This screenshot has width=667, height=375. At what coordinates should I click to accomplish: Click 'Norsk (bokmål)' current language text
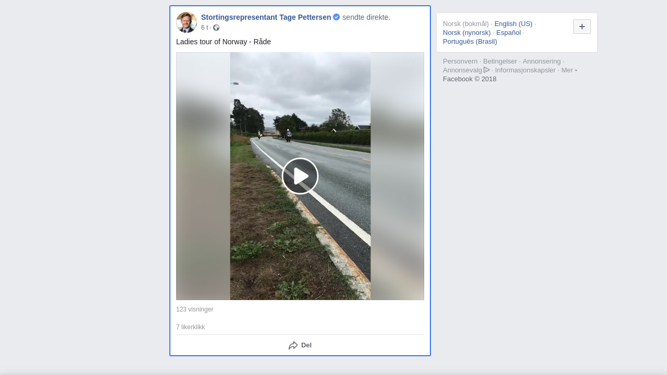click(466, 23)
